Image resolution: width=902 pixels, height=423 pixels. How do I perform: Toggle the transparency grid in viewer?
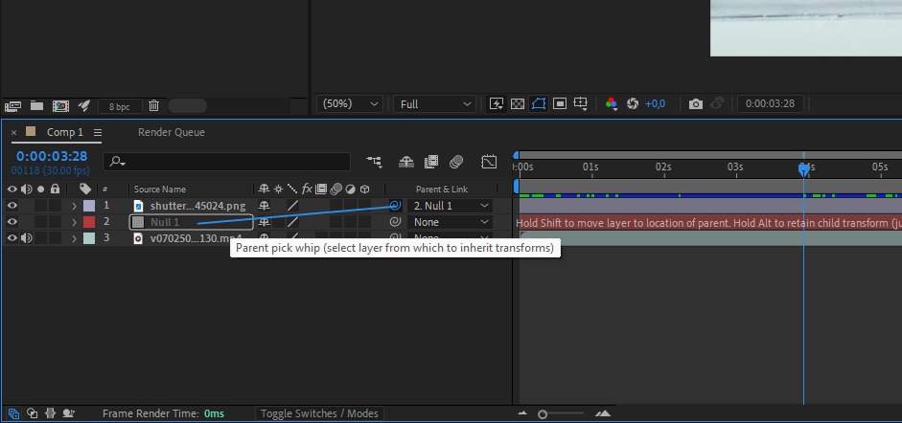coord(518,104)
